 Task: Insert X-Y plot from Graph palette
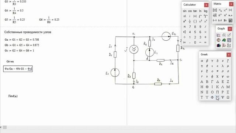pos(219,35)
